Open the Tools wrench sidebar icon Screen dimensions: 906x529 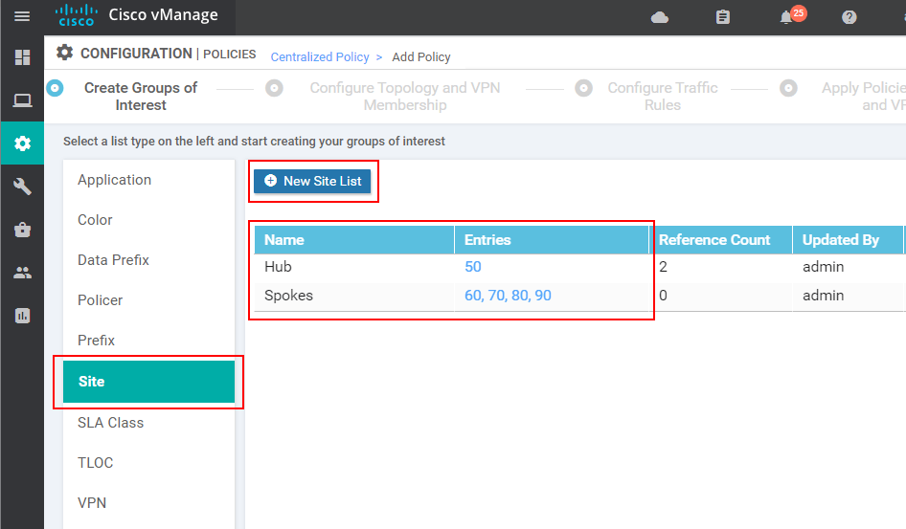[22, 187]
